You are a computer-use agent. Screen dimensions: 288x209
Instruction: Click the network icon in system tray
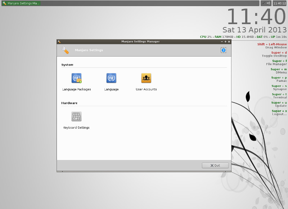(x=264, y=3)
